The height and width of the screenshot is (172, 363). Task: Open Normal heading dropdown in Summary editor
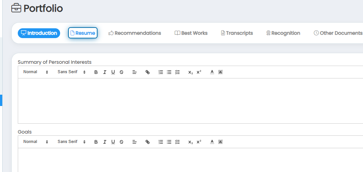click(36, 72)
